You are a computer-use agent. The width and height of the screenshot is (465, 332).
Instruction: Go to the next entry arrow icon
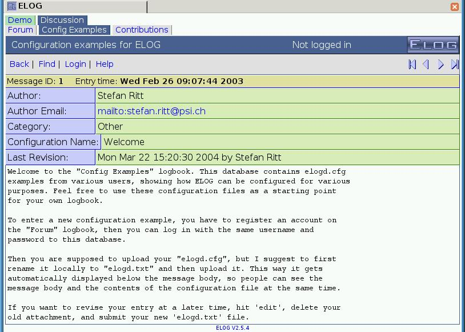440,65
